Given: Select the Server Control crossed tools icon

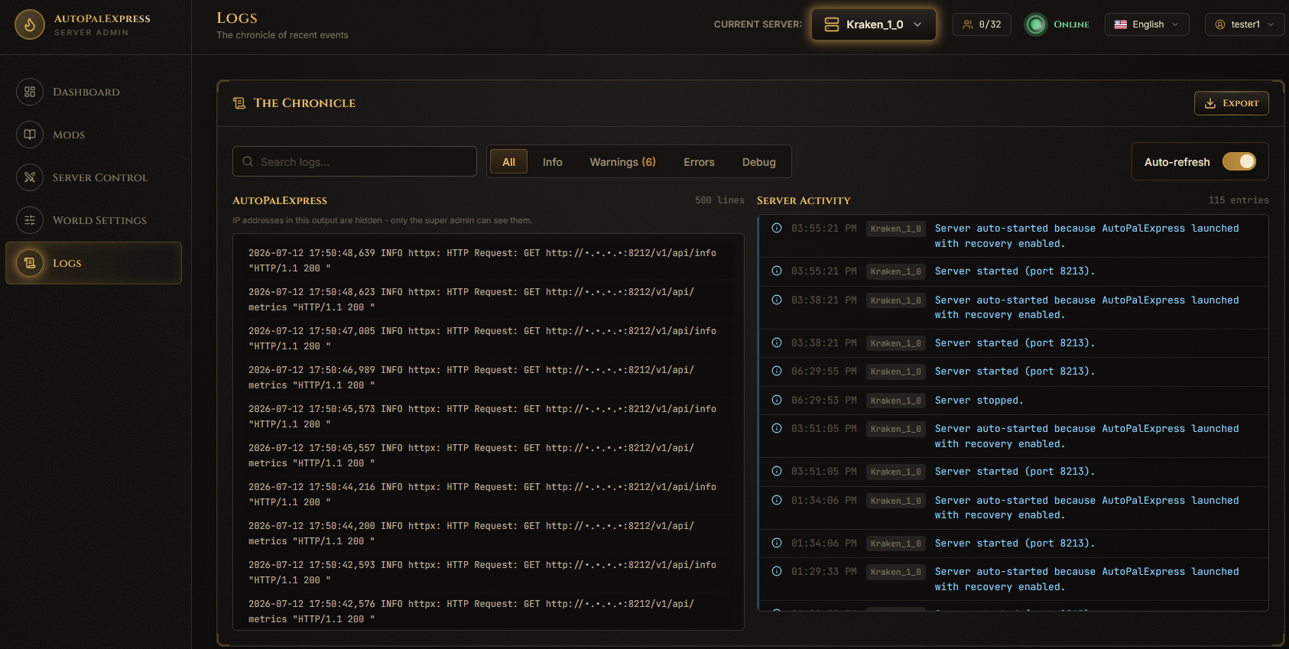Looking at the screenshot, I should 30,177.
